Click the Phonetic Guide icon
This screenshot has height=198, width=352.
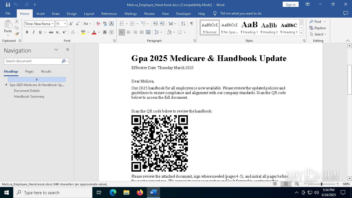[105, 24]
